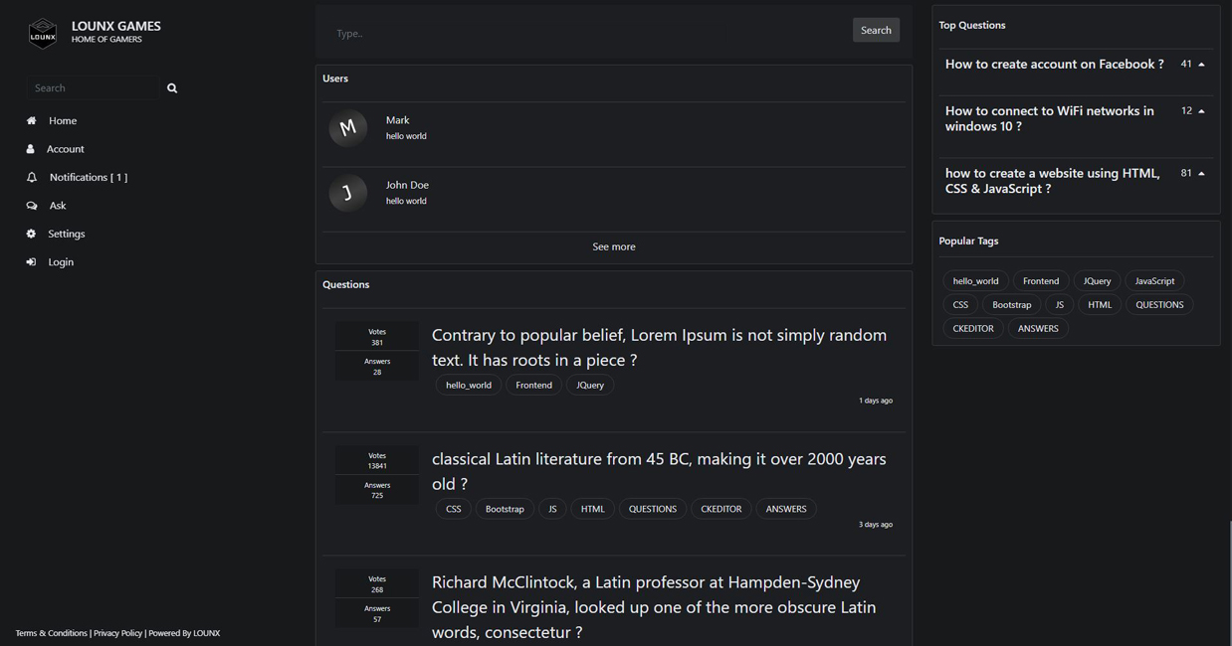Upvote the Facebook account question arrow
The width and height of the screenshot is (1232, 646).
[x=1201, y=65]
